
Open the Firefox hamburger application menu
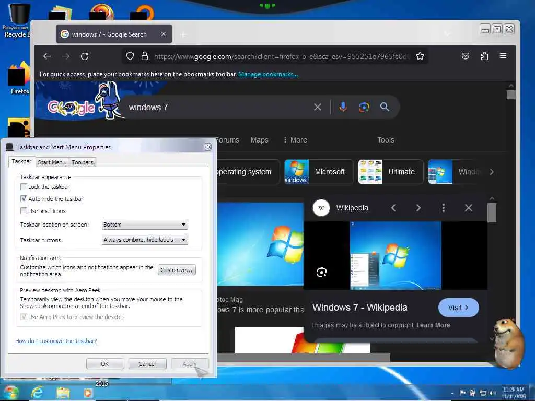pyautogui.click(x=503, y=55)
